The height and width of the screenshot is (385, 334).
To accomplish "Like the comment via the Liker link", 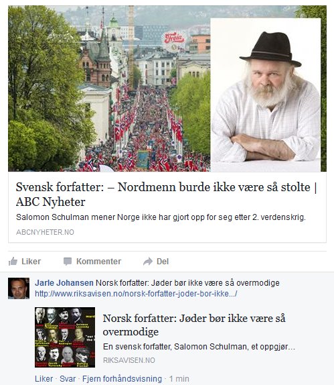I will [x=44, y=379].
